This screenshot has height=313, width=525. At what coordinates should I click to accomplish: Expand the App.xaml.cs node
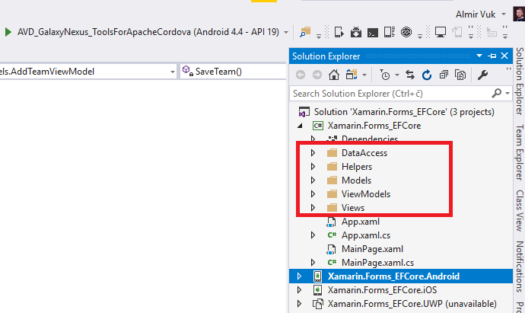[313, 235]
